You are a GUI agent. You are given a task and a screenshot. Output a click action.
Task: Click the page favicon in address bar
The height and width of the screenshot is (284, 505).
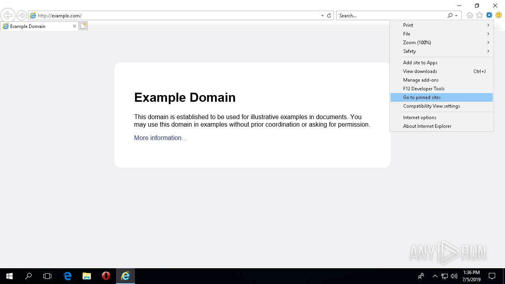[x=33, y=16]
